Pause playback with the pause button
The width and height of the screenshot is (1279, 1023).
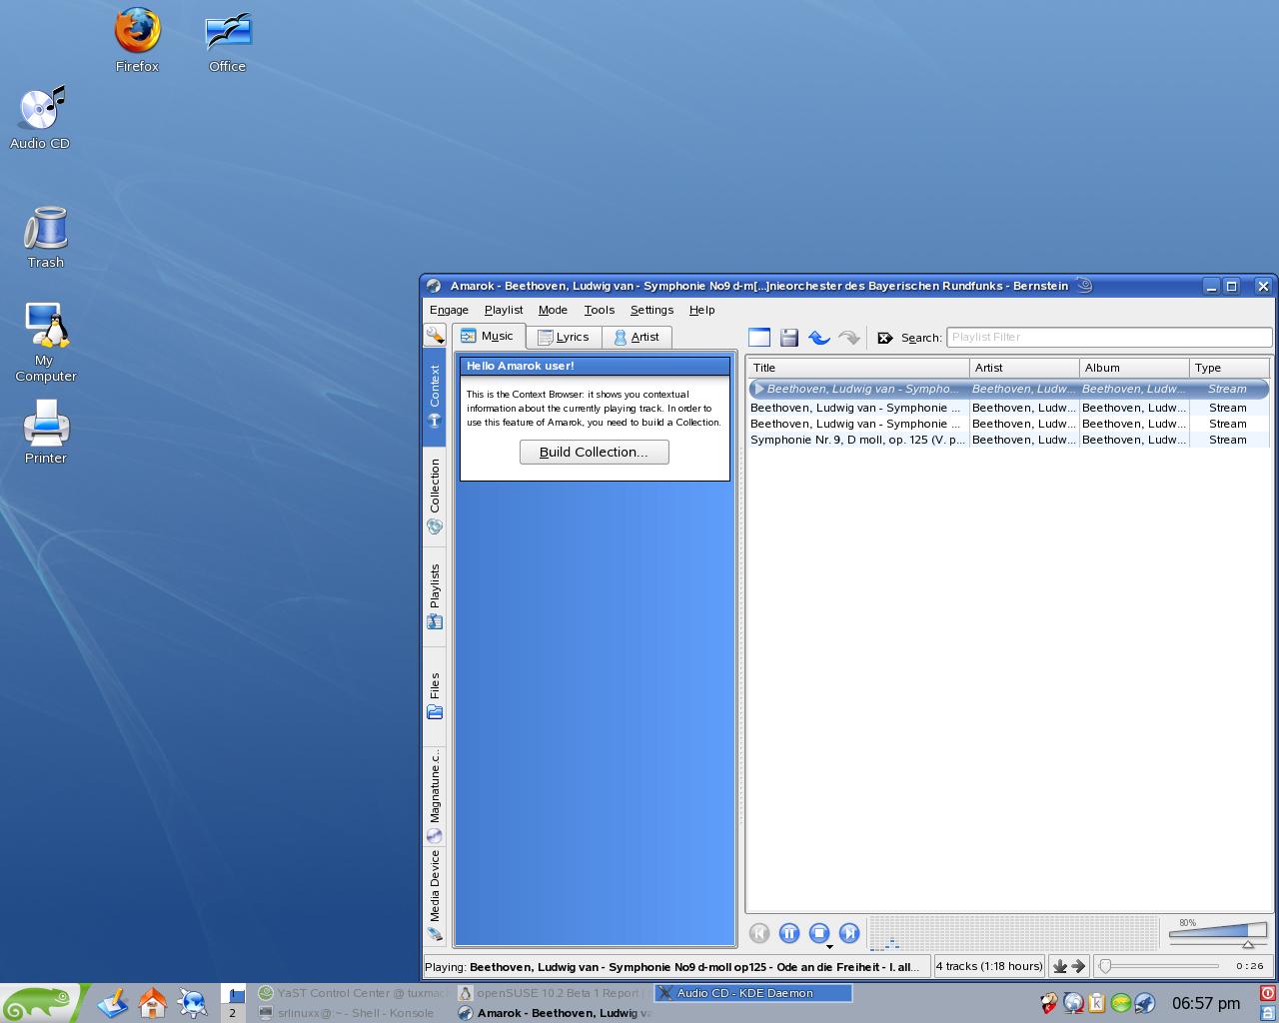click(x=789, y=933)
